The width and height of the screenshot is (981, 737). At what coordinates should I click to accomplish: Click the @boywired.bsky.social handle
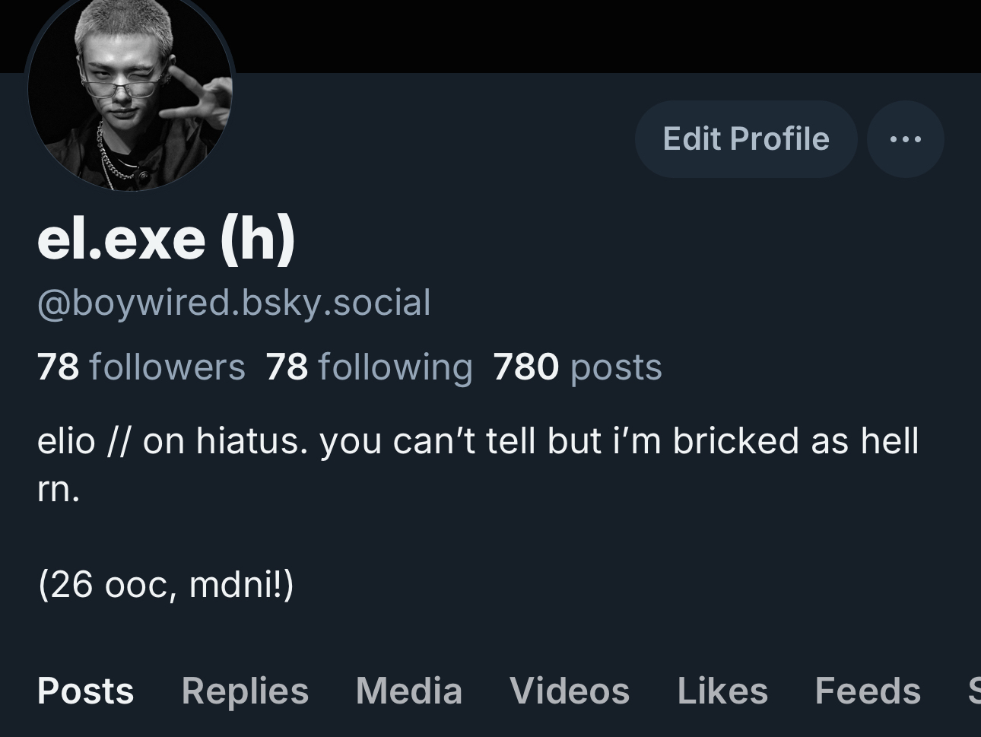coord(234,303)
